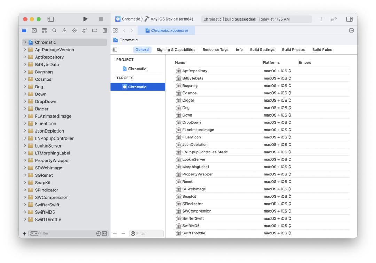
Task: Change platforms for SwiftThrottle library
Action: [x=277, y=233]
